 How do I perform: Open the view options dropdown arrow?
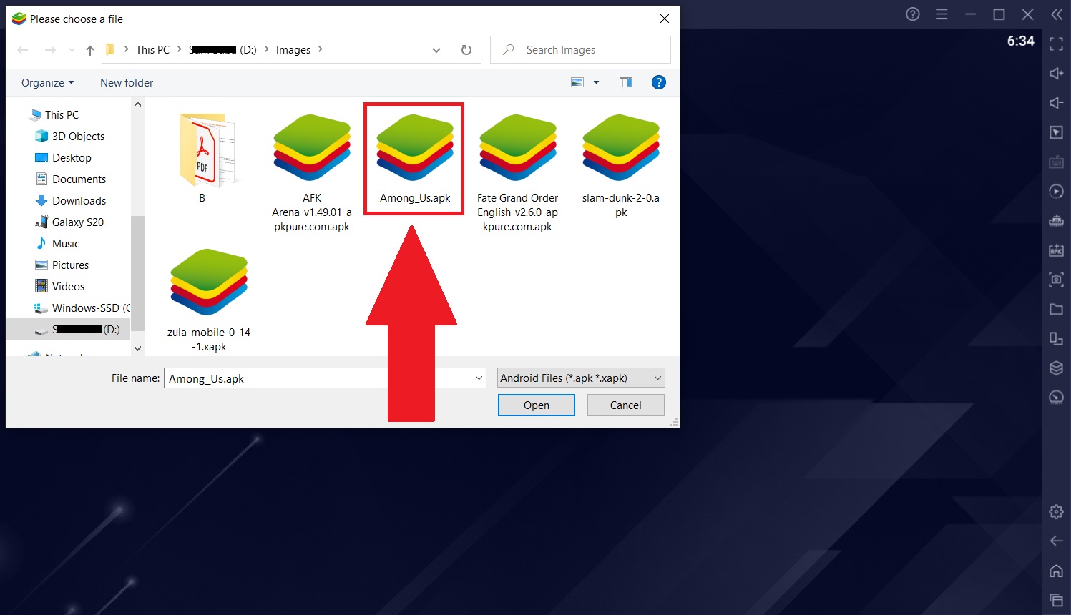point(596,82)
